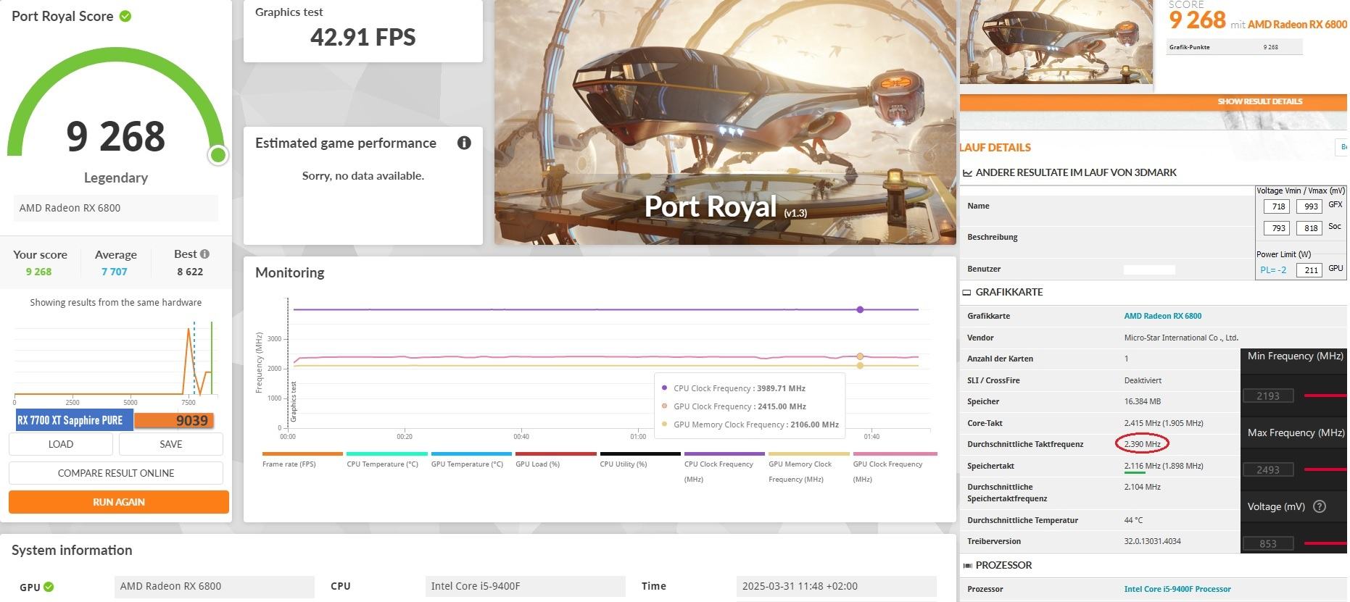
Task: Click the Vendor Micro-Star International text
Action: [1181, 338]
